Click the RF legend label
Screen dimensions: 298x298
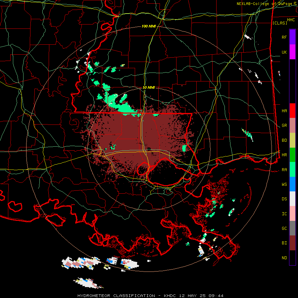[284, 37]
